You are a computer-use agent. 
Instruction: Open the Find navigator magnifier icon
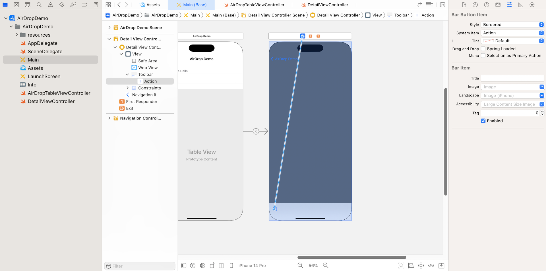(39, 5)
